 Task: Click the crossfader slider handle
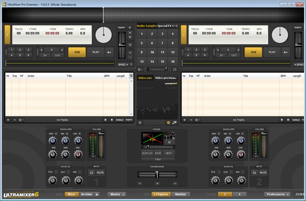click(157, 174)
